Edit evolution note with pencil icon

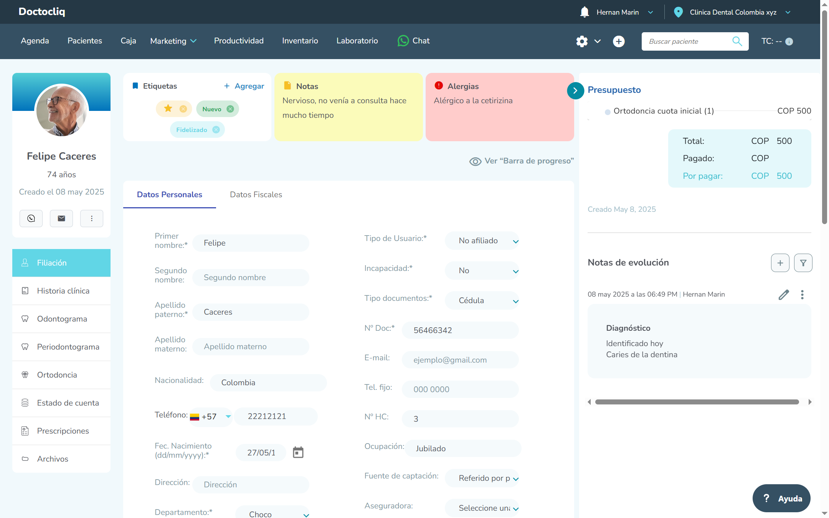pos(784,295)
